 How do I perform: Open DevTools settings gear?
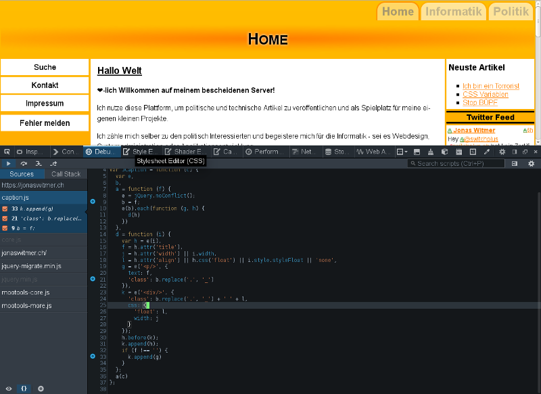[x=502, y=151]
